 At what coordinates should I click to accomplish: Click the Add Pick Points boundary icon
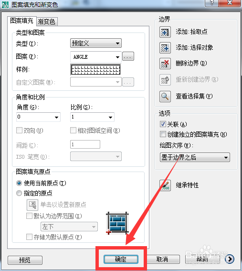click(165, 32)
